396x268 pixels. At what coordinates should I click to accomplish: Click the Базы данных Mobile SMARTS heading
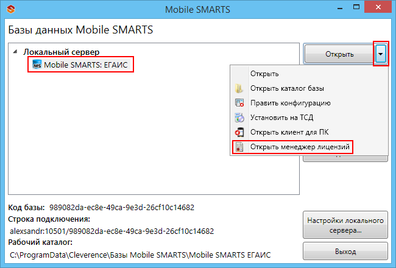click(x=80, y=30)
